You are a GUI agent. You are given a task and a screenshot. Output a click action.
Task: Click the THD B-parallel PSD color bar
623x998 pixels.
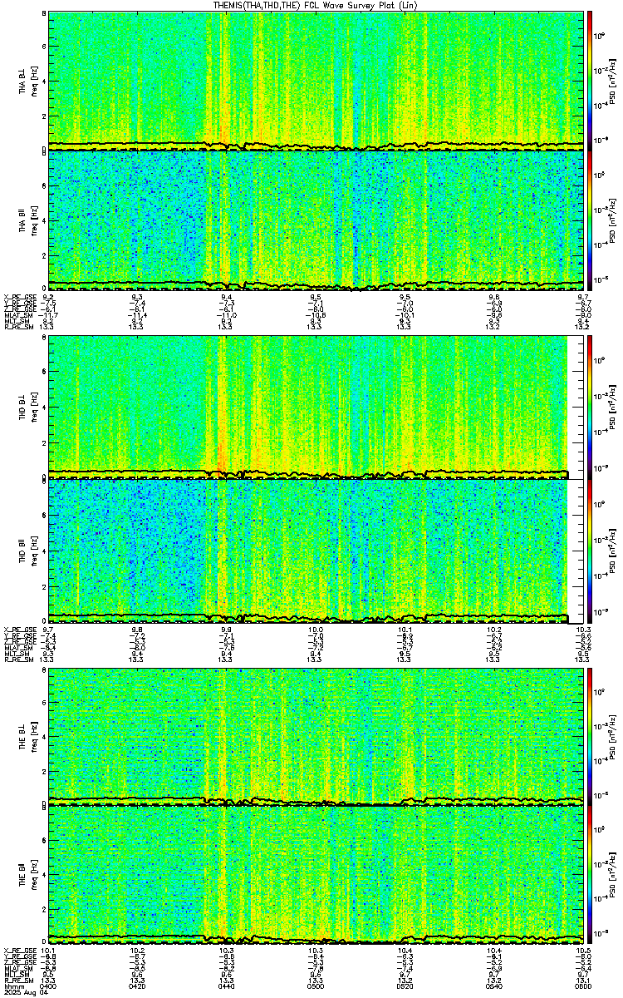[590, 547]
